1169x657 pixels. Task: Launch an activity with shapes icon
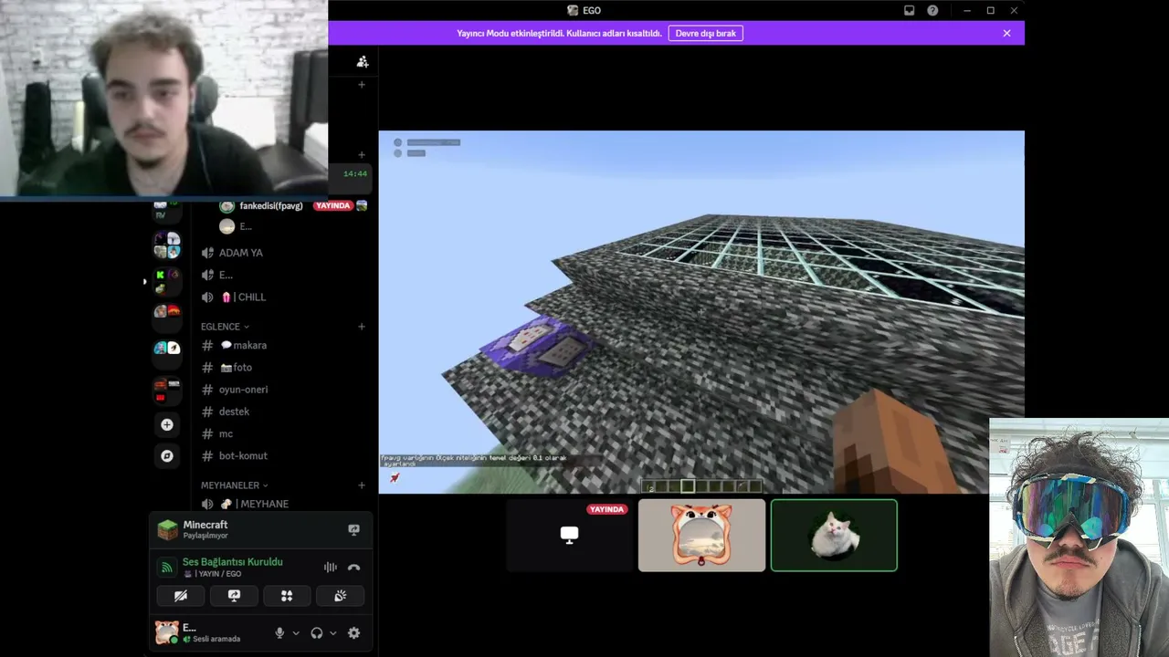tap(287, 596)
